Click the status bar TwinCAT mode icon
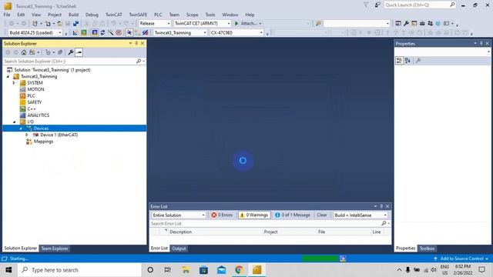 tap(343, 259)
